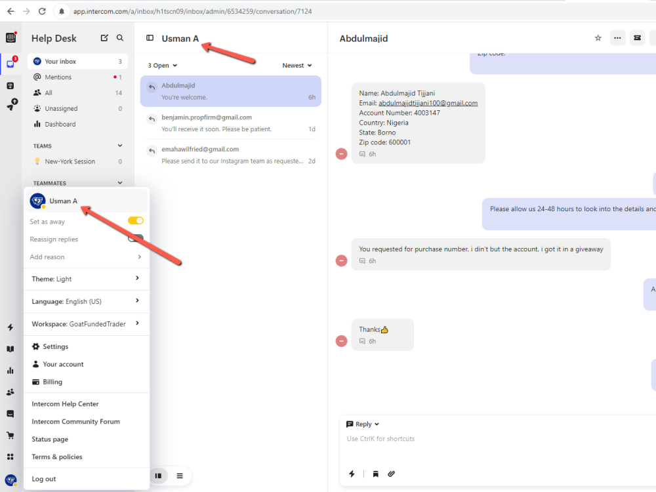Image resolution: width=656 pixels, height=492 pixels.
Task: Click red minus icon beside Thanks message
Action: point(341,341)
